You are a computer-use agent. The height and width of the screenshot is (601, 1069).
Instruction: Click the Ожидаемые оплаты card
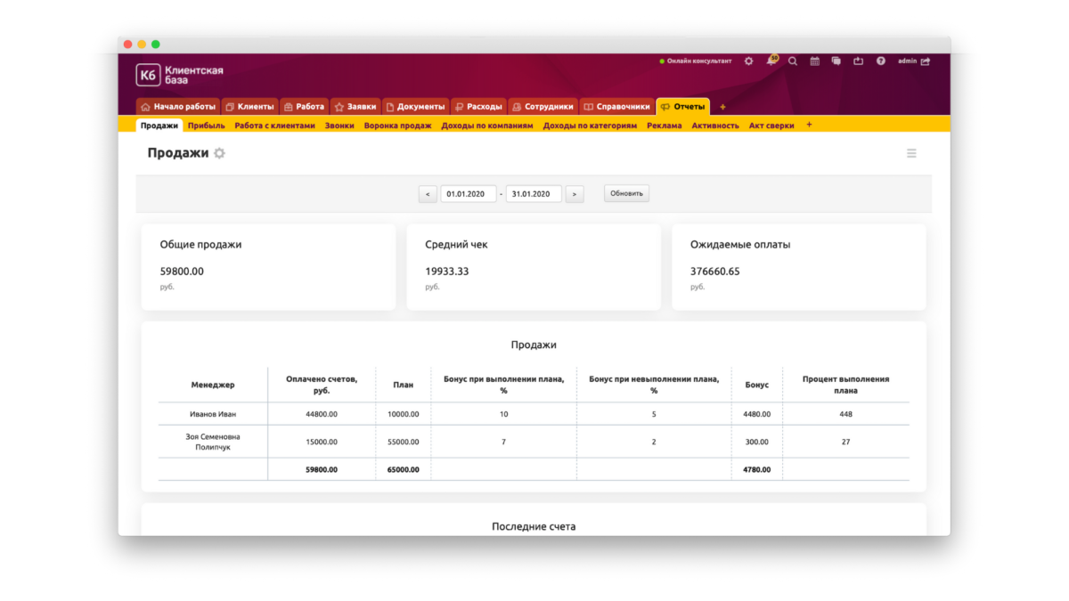pyautogui.click(x=799, y=267)
